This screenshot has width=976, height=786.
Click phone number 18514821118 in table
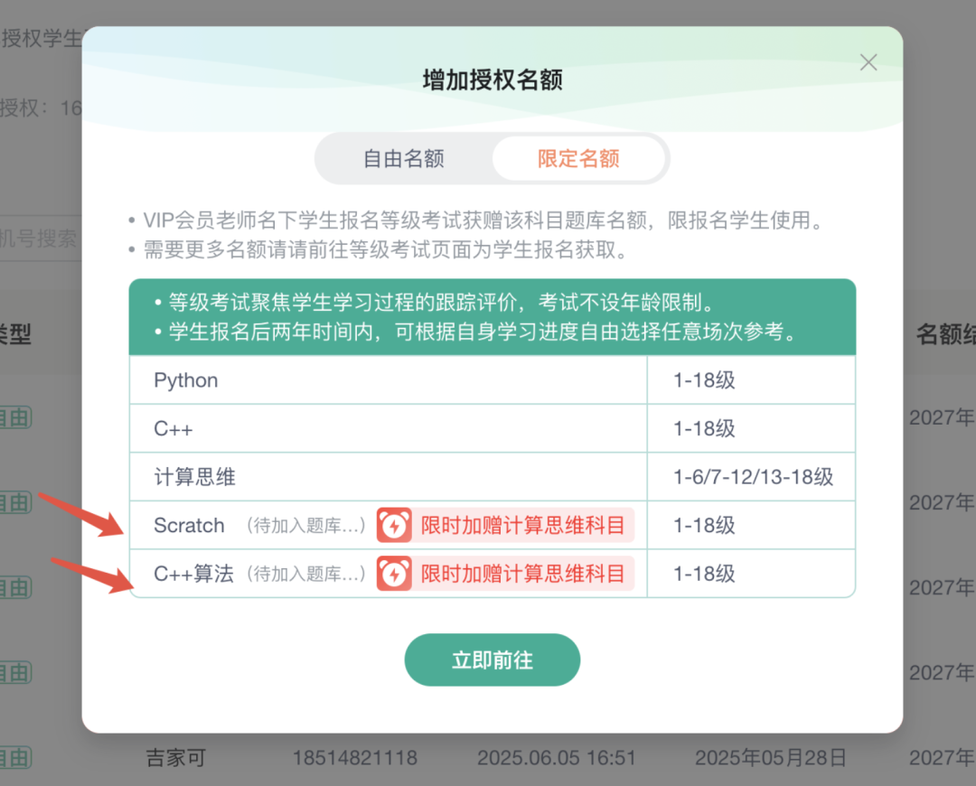click(x=355, y=757)
